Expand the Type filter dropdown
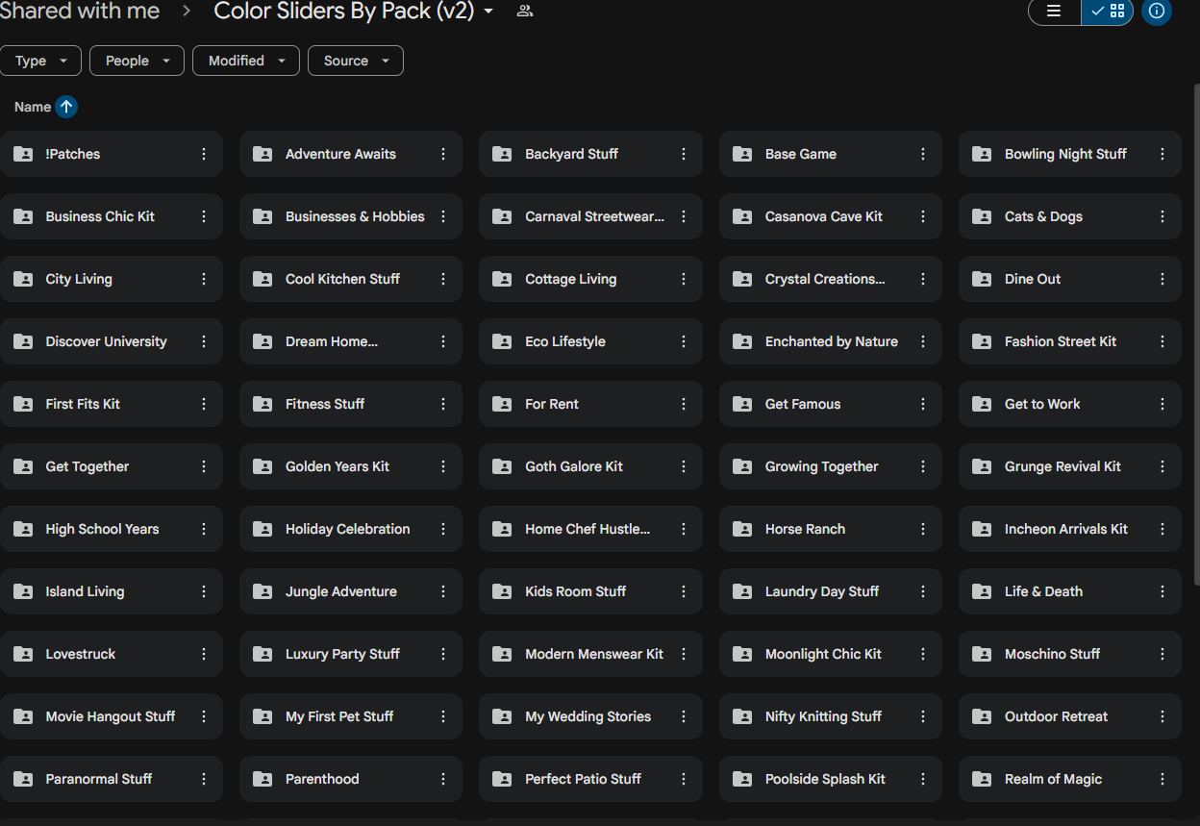1200x826 pixels. (41, 61)
